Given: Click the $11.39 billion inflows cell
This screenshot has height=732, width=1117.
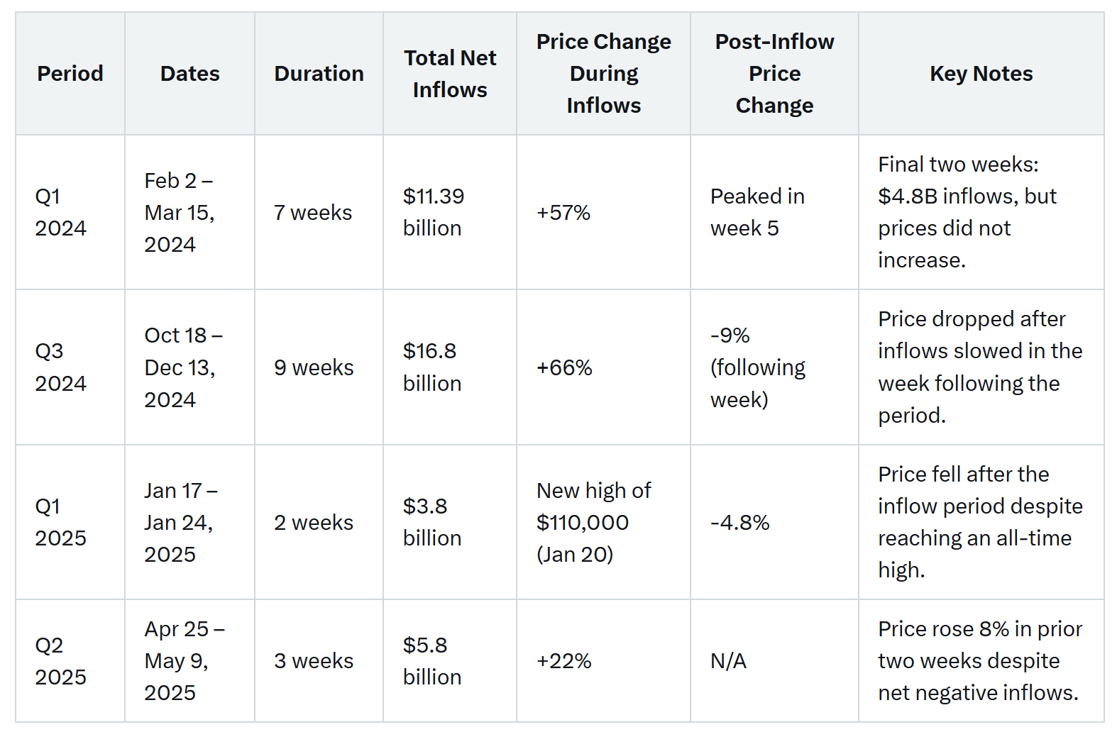Looking at the screenshot, I should click(x=433, y=212).
